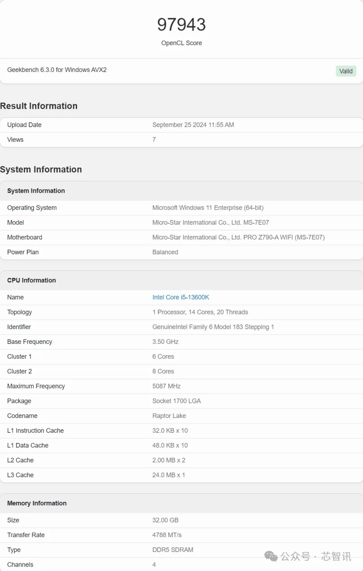Click the L3 Cache 24.0 MB value
Image resolution: width=363 pixels, height=571 pixels.
(169, 475)
